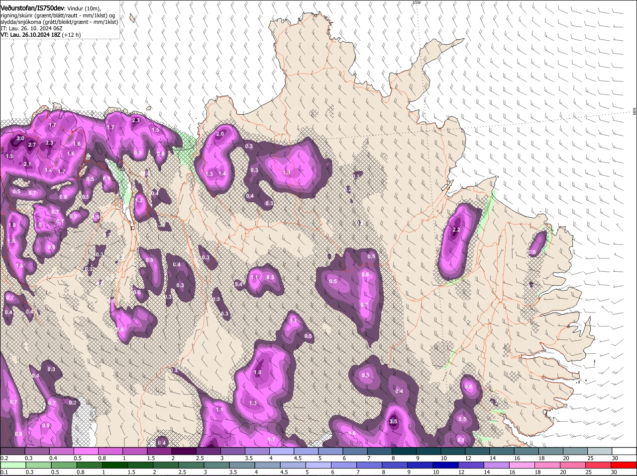Pick darkest purple legend swatch between 2 and 2.5
The width and height of the screenshot is (637, 476).
coord(184,451)
